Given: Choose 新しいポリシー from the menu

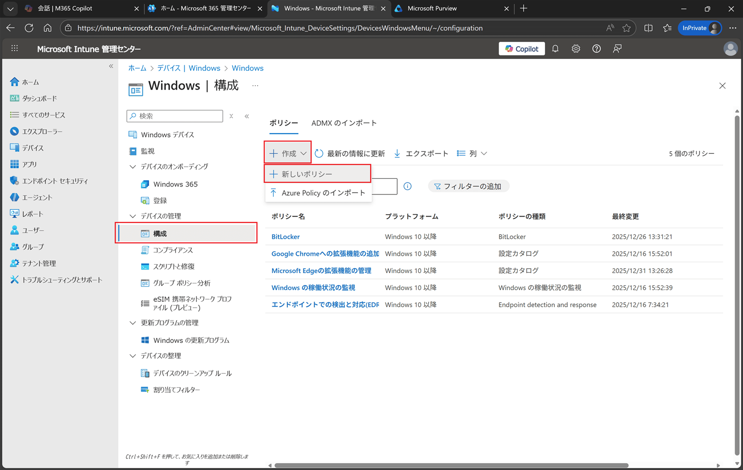Looking at the screenshot, I should pyautogui.click(x=318, y=174).
